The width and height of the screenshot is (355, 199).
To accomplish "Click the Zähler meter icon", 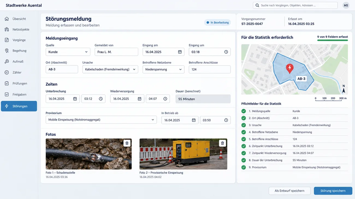I will 7,72.
